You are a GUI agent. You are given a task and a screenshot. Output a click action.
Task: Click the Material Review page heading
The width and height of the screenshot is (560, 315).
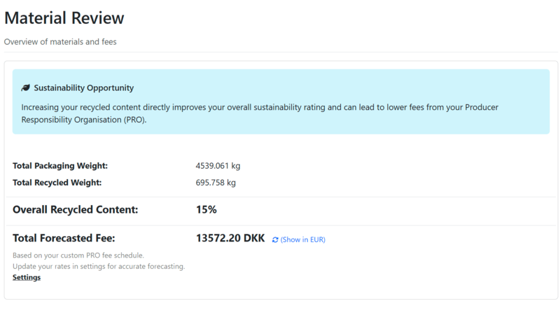click(64, 18)
